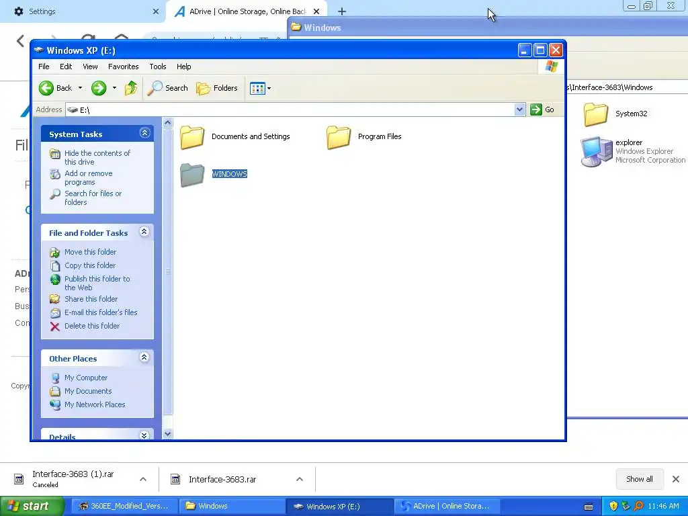
Task: Collapse the Other Places panel
Action: [x=144, y=357]
